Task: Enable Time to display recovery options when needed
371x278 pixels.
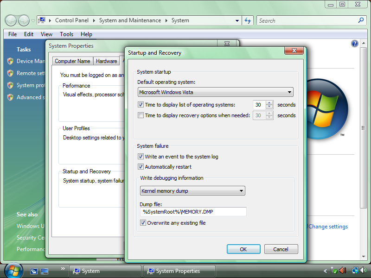Action: (141, 115)
